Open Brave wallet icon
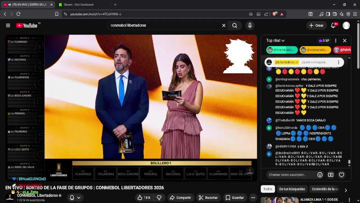This screenshot has width=360, height=203. [x=335, y=14]
